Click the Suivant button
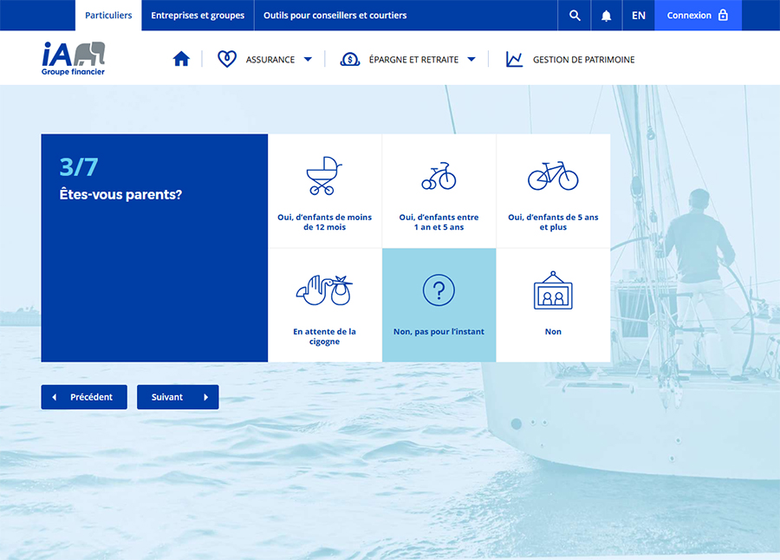780x560 pixels. point(178,397)
